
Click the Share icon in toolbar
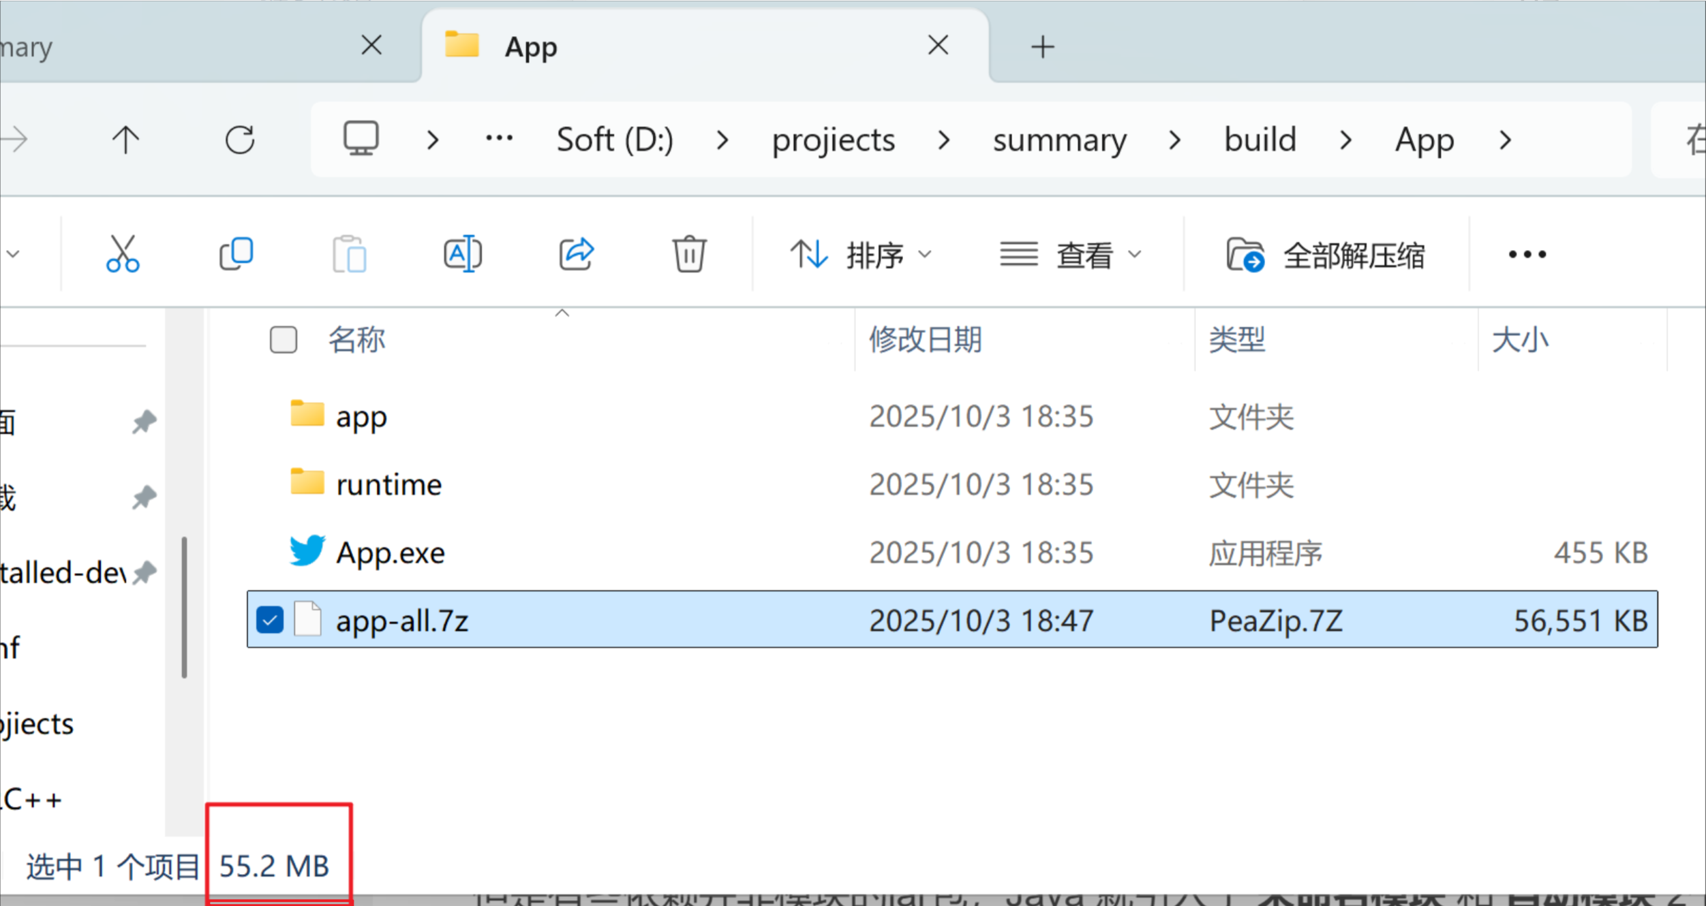click(x=577, y=254)
